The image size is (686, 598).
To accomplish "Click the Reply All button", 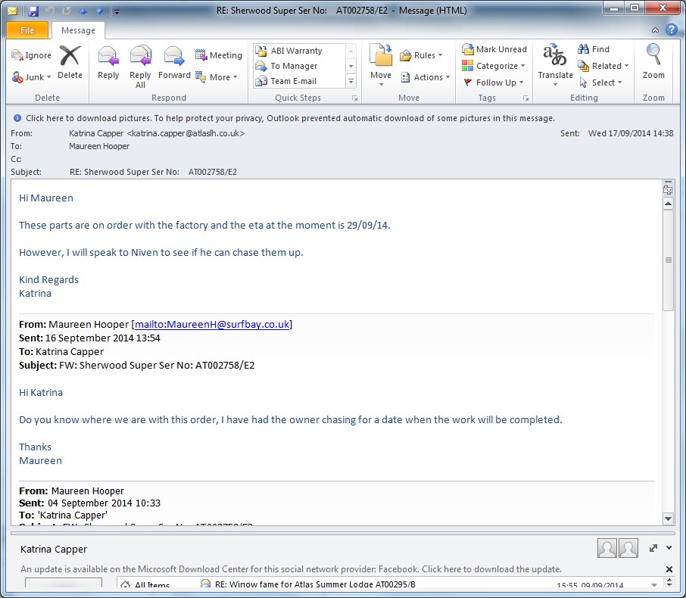I will click(x=140, y=67).
